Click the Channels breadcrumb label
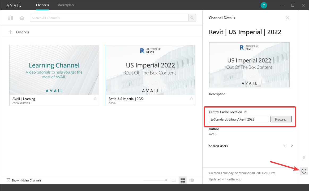 (x=23, y=32)
